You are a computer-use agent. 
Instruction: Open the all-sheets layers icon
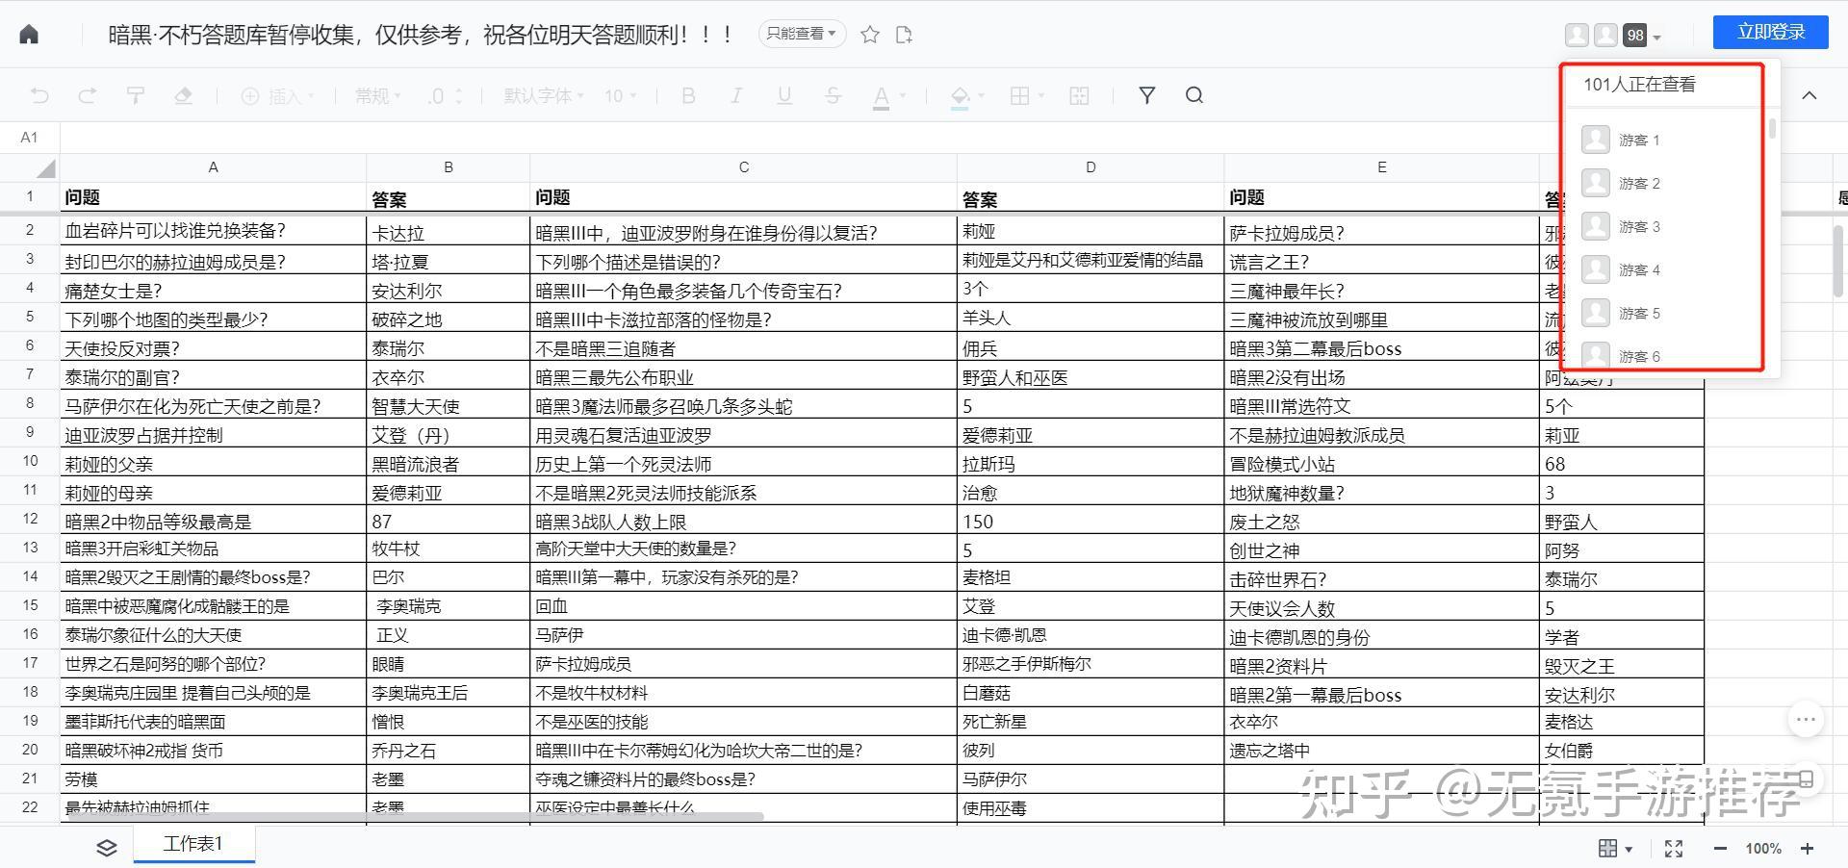pos(106,847)
